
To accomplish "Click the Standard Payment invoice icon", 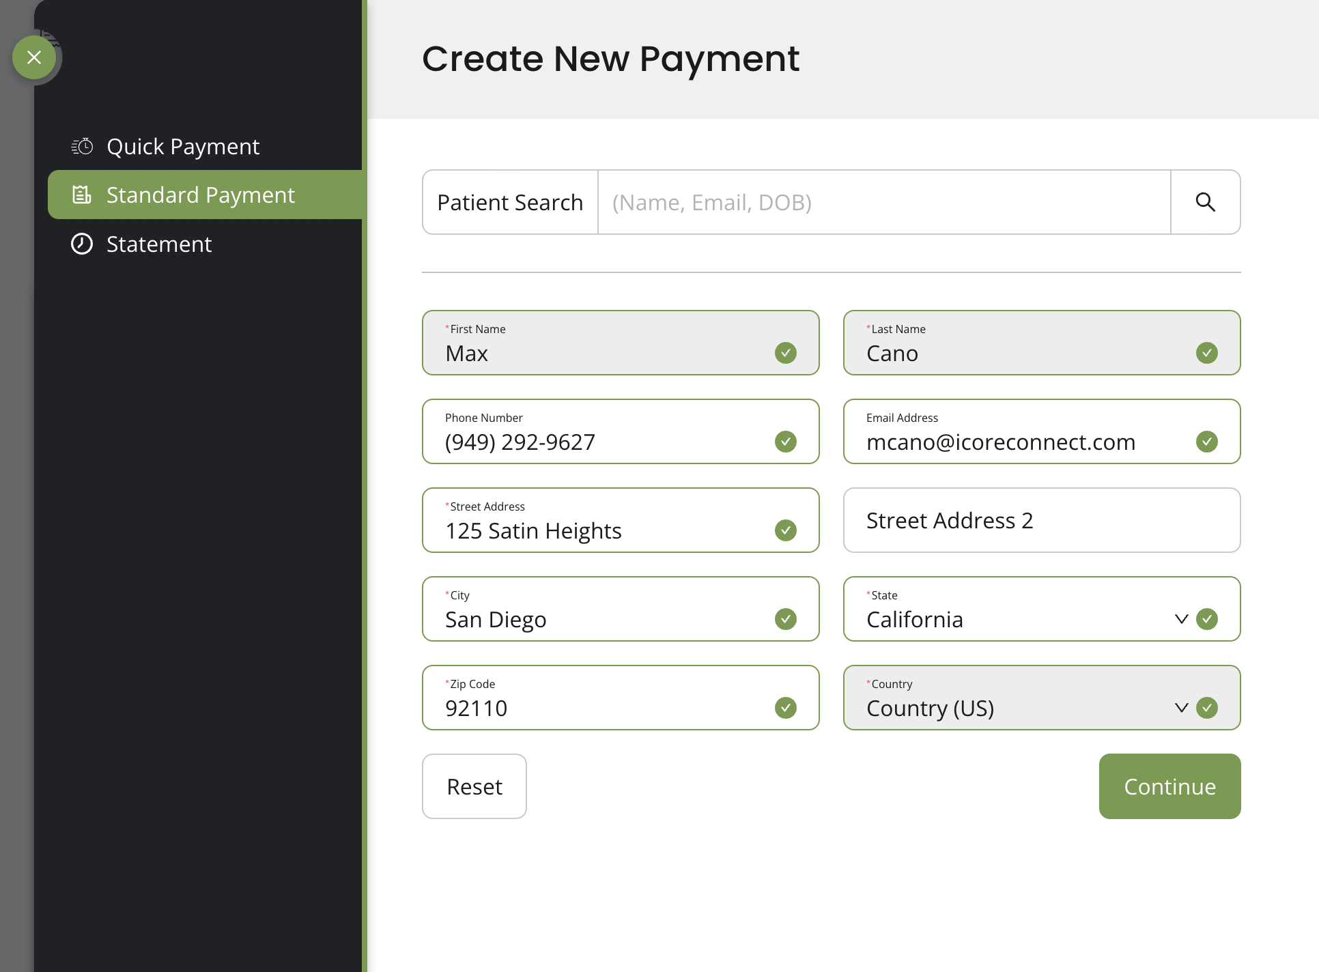I will [x=81, y=195].
